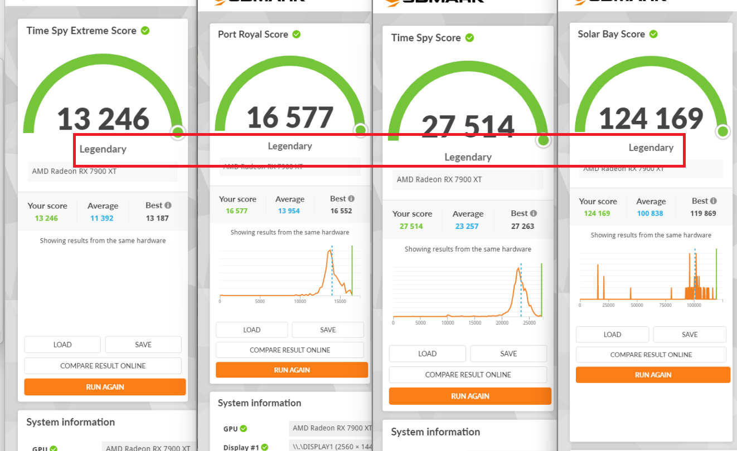Click best score value 119 869
The image size is (737, 451).
click(702, 214)
